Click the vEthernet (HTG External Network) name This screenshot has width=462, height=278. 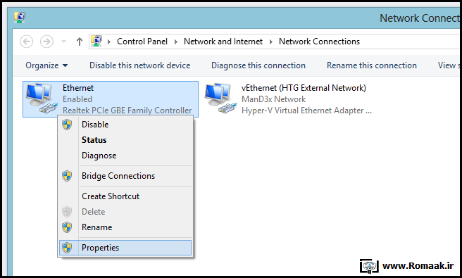pyautogui.click(x=304, y=88)
